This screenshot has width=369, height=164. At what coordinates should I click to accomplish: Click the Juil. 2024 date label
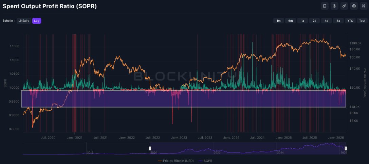click(x=258, y=138)
